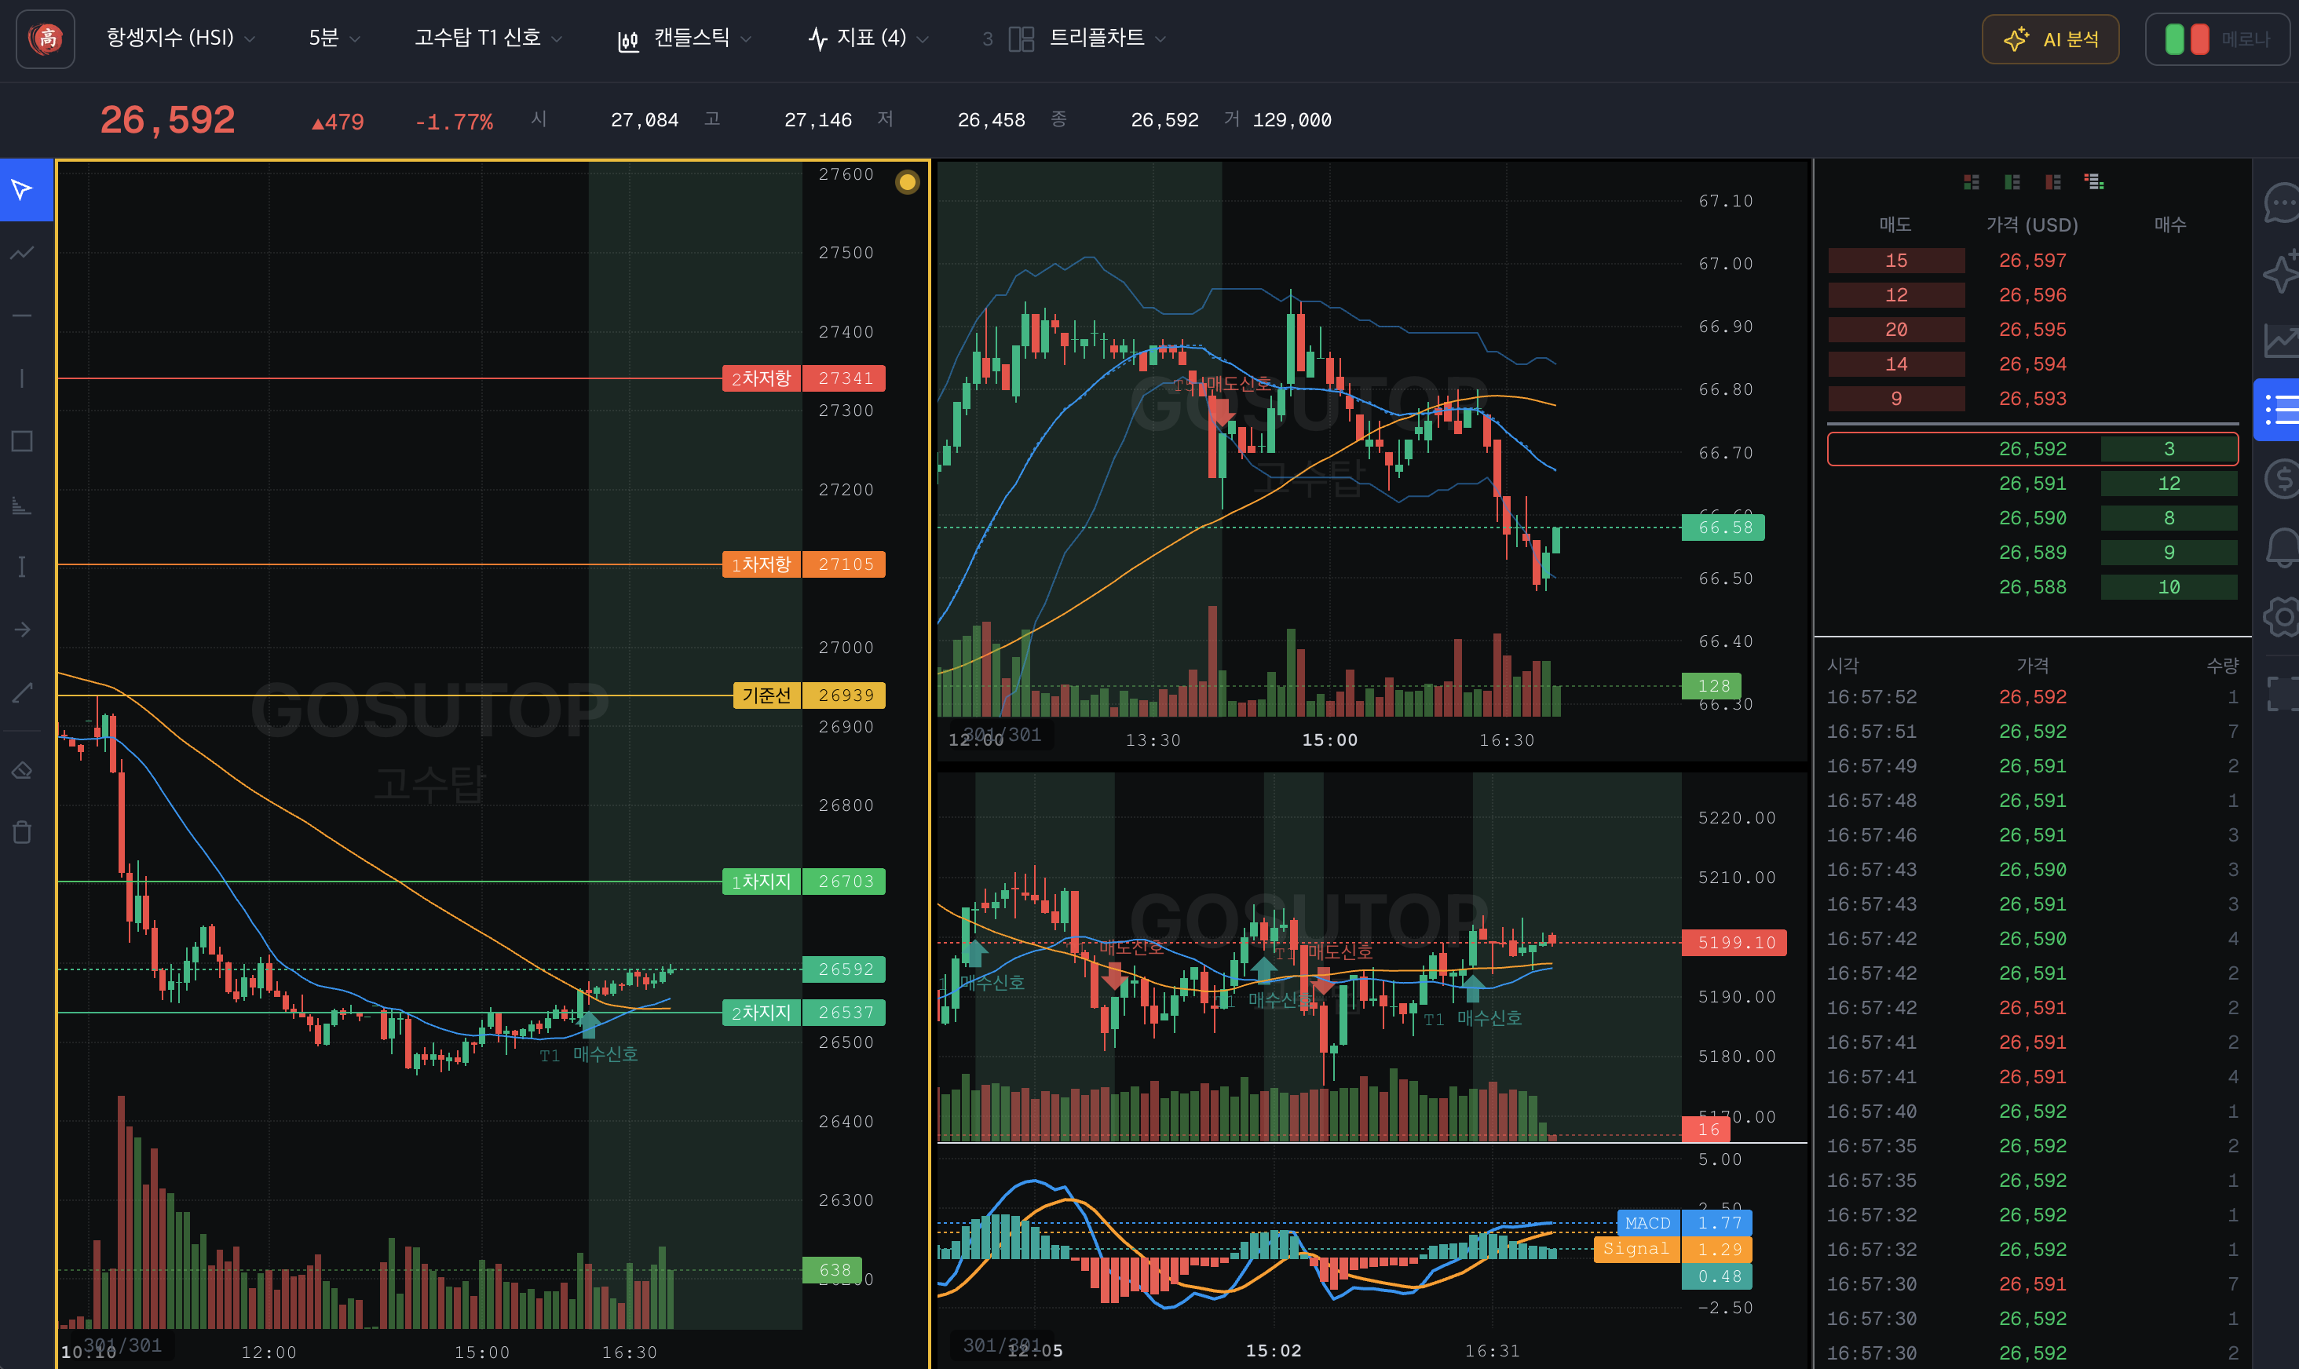The image size is (2299, 1369).
Task: Open the 지표 (4) indicators menu
Action: coord(868,38)
